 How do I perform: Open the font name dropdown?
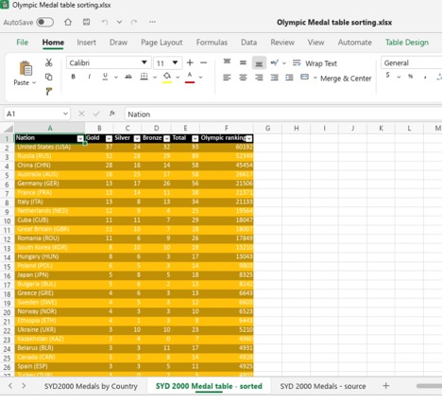point(144,62)
